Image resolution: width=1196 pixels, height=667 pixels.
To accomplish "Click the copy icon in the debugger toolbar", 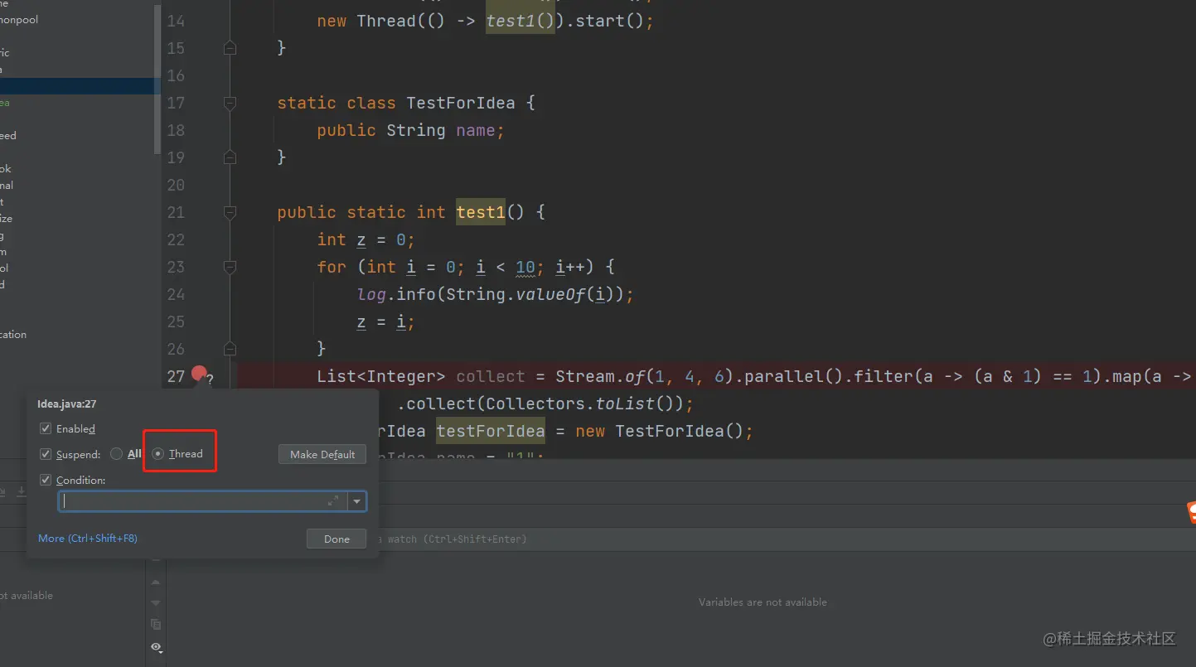I will click(156, 625).
